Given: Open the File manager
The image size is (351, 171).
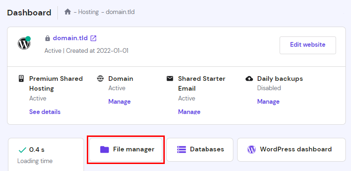Looking at the screenshot, I should 126,150.
